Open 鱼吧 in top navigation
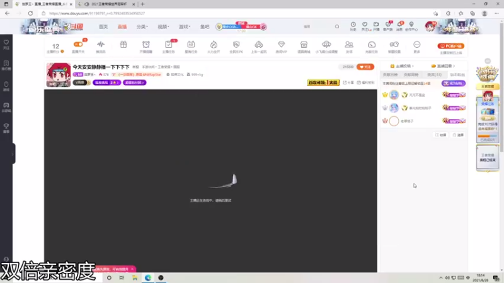 pos(205,26)
